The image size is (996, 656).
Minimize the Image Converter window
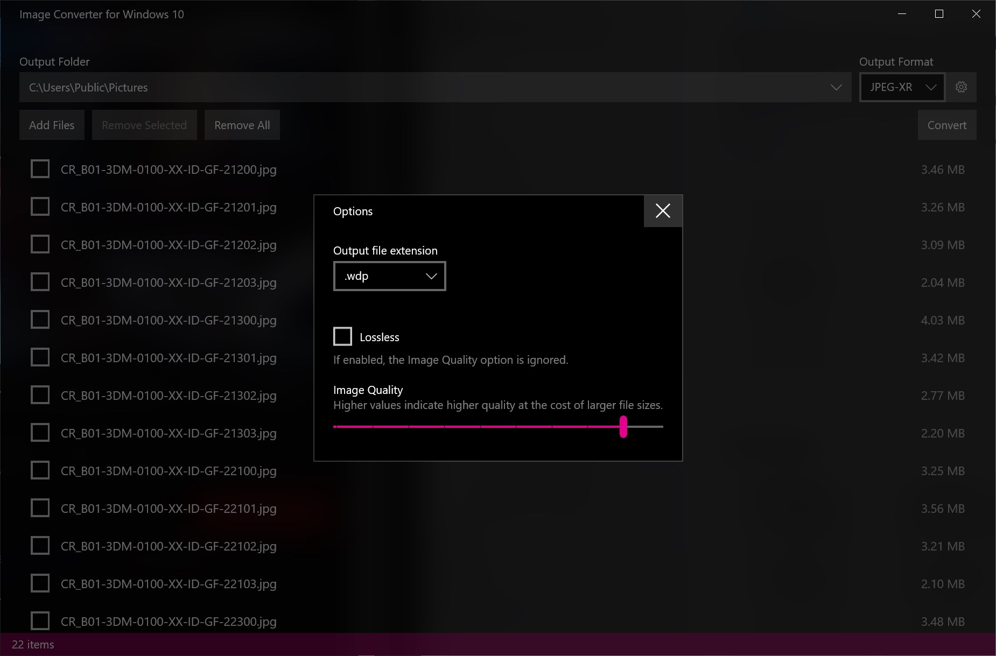click(x=902, y=14)
